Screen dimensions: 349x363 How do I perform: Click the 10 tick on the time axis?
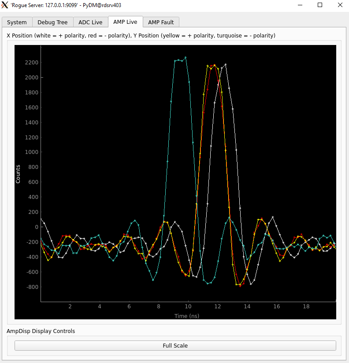tap(188, 306)
